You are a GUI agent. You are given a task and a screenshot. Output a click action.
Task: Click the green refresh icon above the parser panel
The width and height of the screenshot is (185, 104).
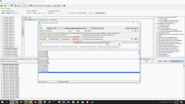pyautogui.click(x=26, y=18)
